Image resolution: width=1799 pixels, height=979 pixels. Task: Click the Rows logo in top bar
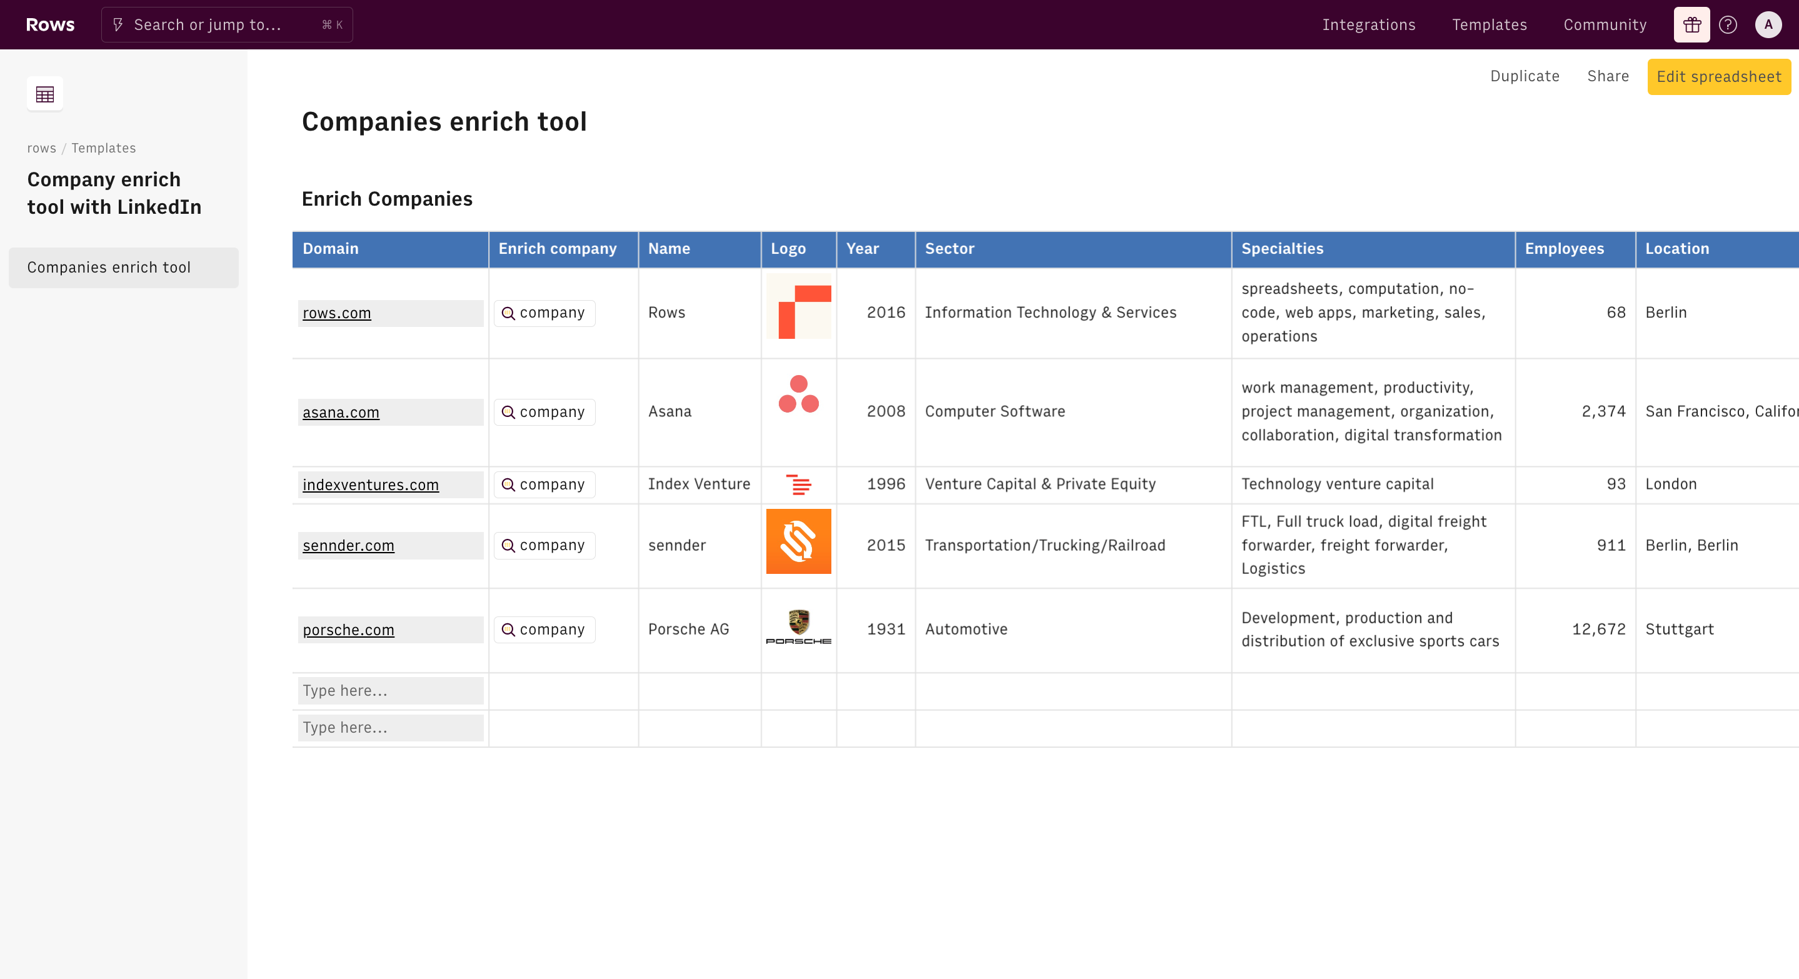pyautogui.click(x=49, y=24)
